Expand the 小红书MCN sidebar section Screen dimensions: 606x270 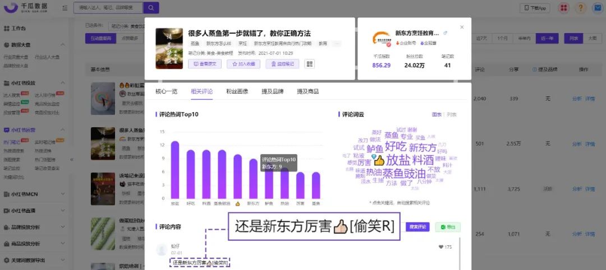pos(63,194)
